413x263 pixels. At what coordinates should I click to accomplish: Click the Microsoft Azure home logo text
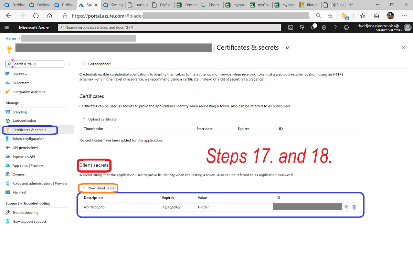click(x=34, y=28)
